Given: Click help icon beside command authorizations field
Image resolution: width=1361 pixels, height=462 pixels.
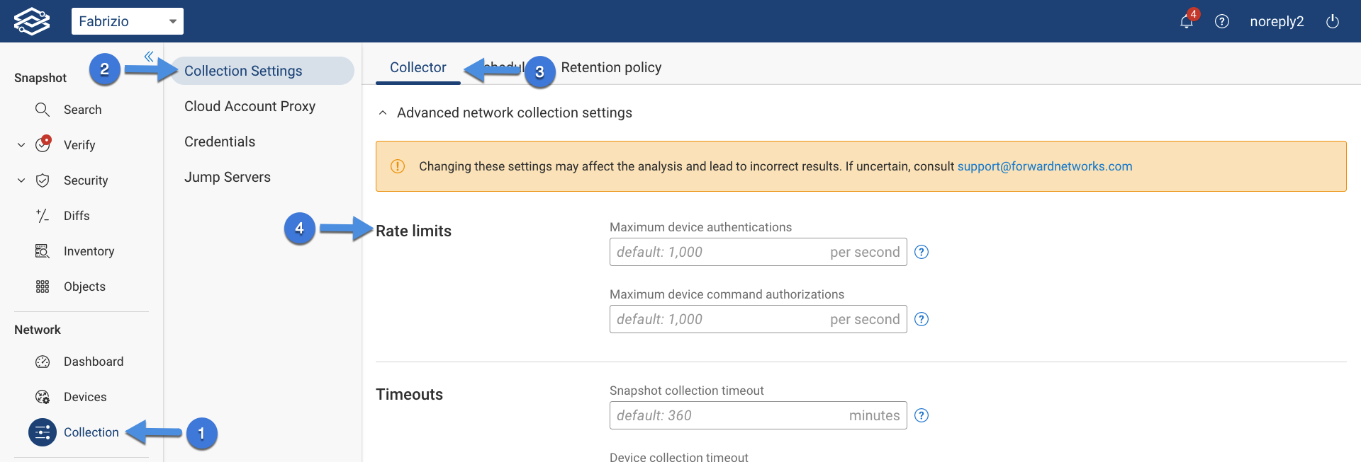Looking at the screenshot, I should [922, 319].
